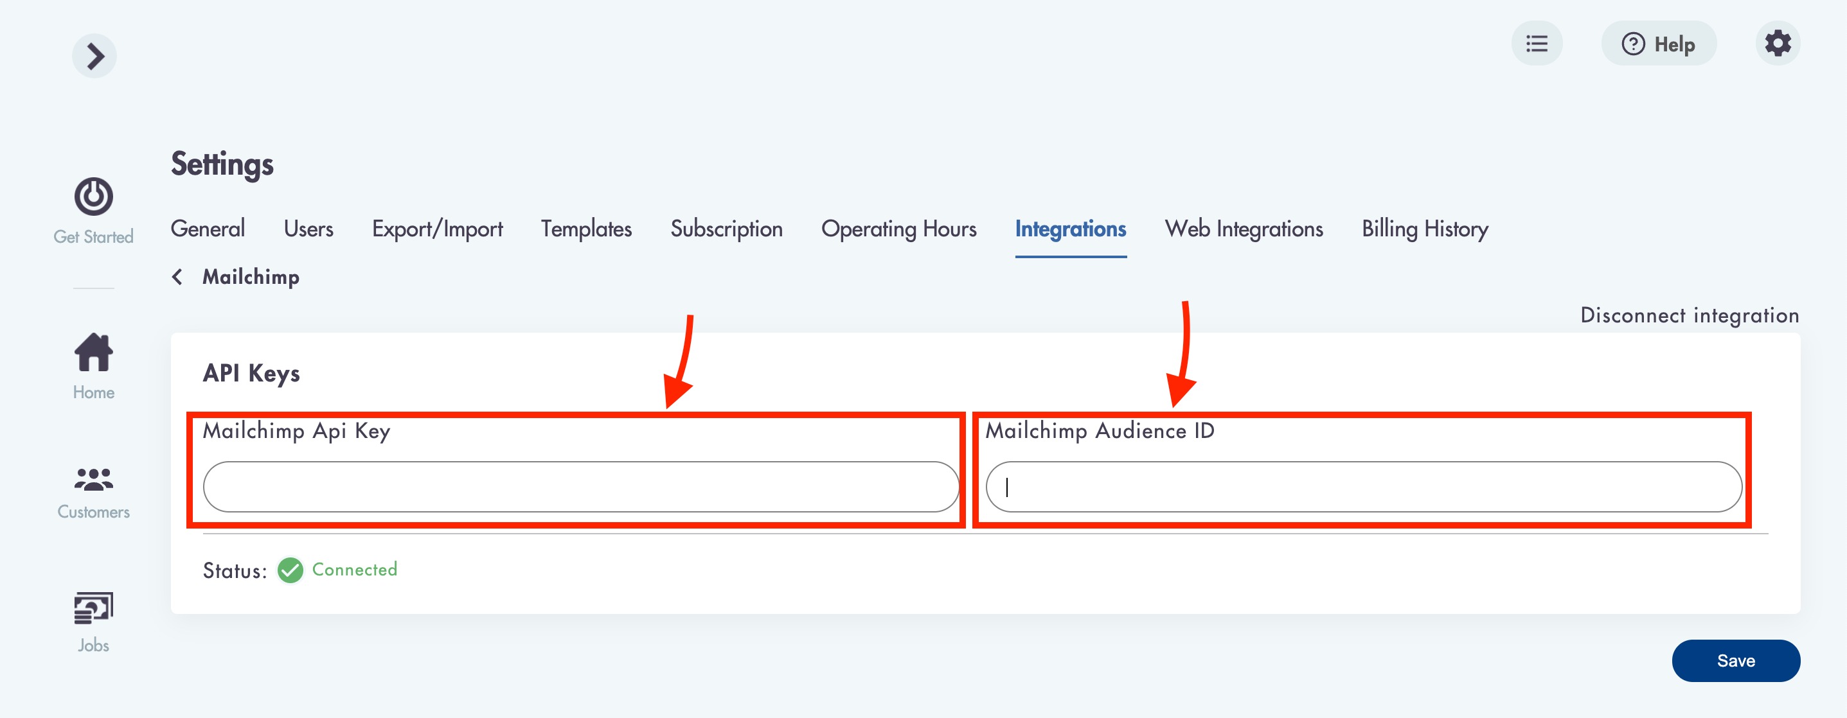Switch to the Users tab
This screenshot has height=718, width=1847.
point(308,229)
